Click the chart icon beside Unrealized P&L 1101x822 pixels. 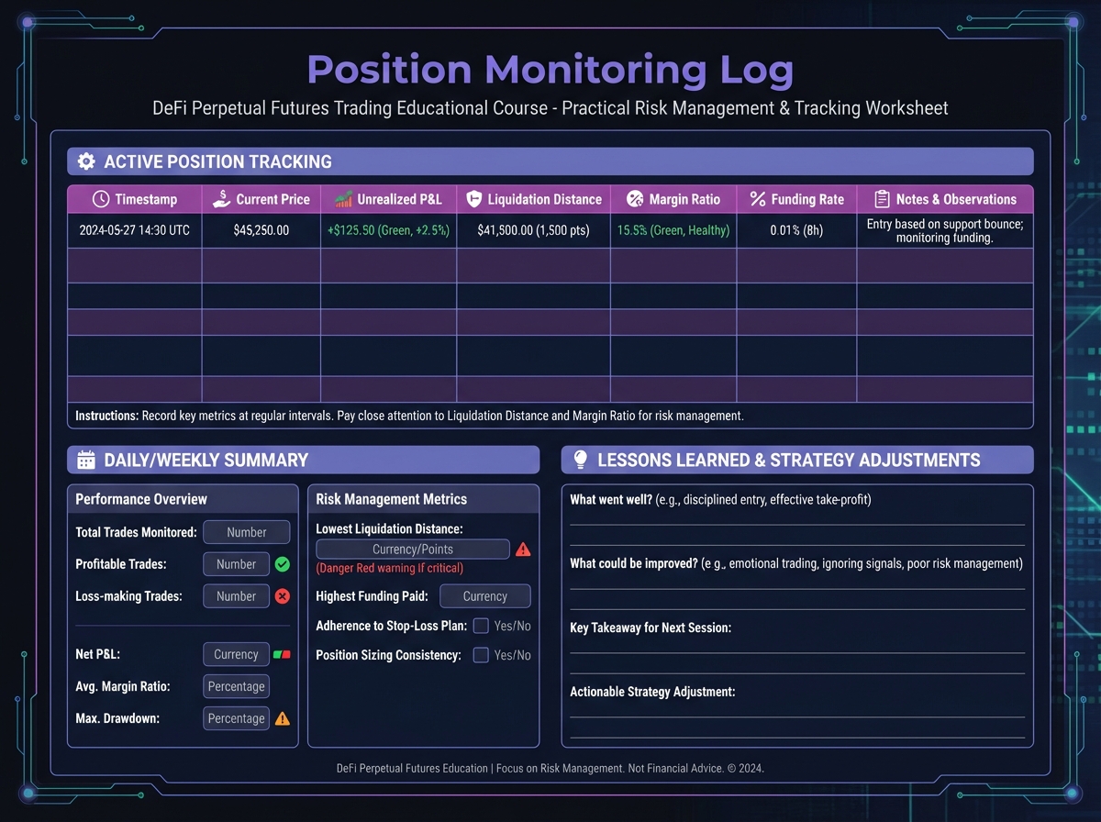pos(344,199)
